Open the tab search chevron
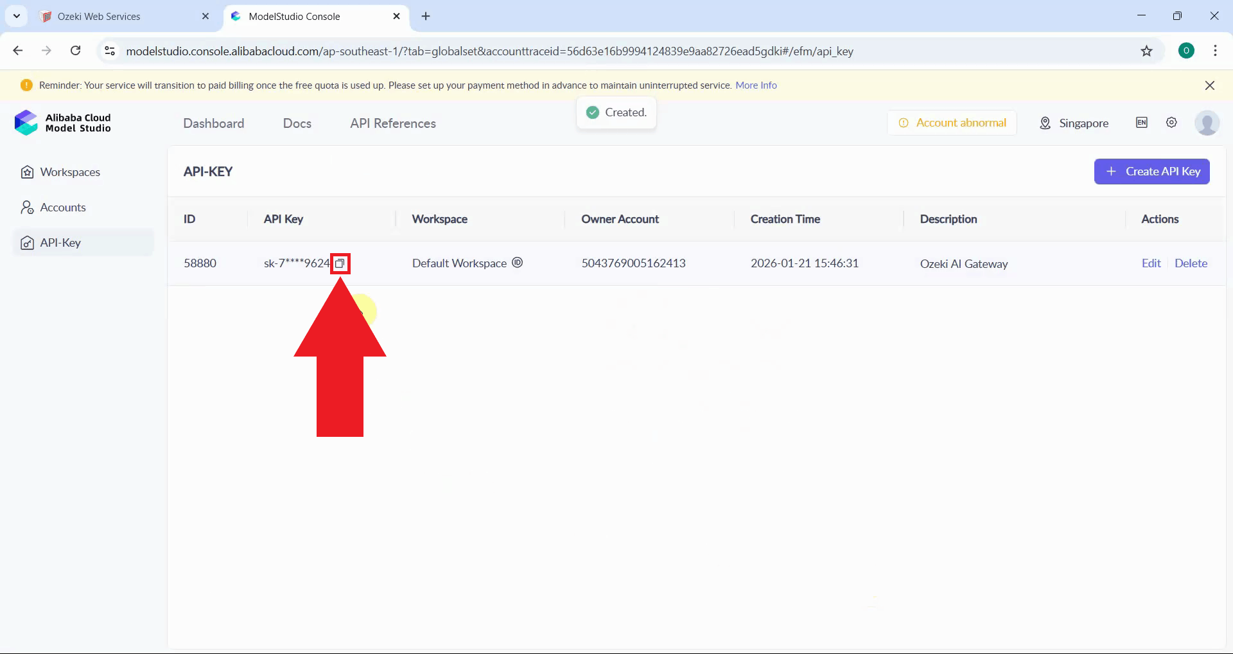This screenshot has height=654, width=1233. (16, 16)
